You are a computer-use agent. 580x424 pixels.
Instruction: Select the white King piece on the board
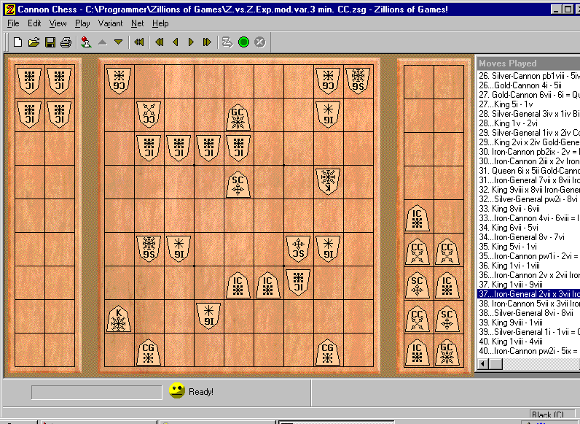tap(119, 320)
